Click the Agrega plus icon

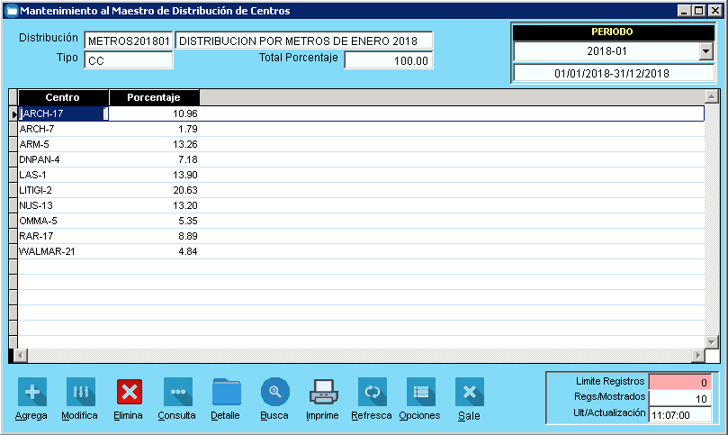tap(32, 392)
